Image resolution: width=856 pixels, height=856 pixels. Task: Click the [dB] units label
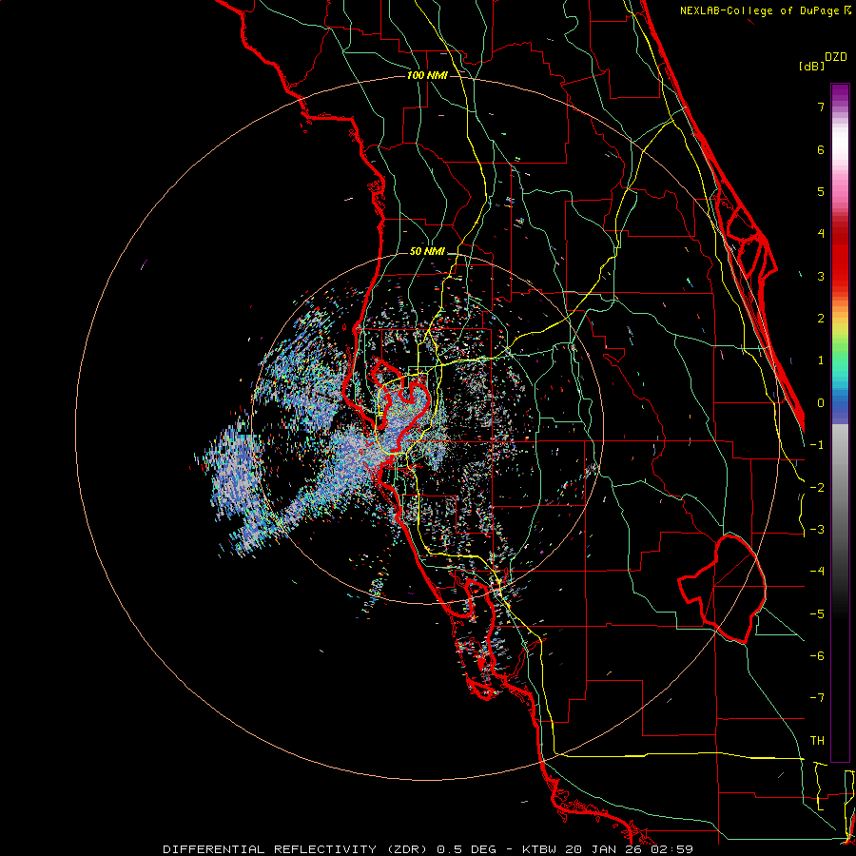812,66
